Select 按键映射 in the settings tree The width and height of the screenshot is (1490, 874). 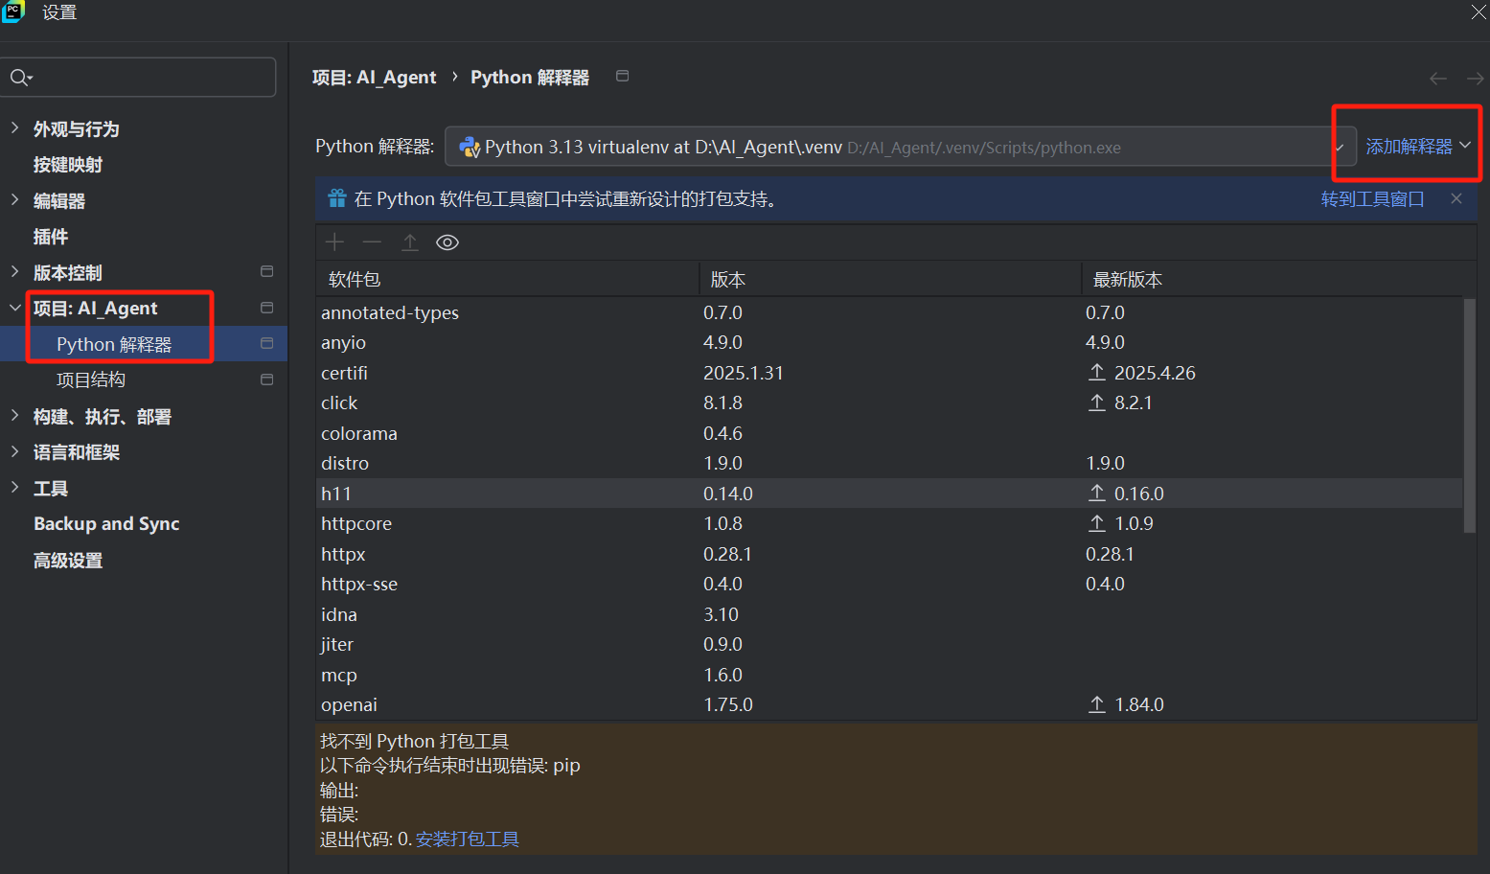coord(68,165)
